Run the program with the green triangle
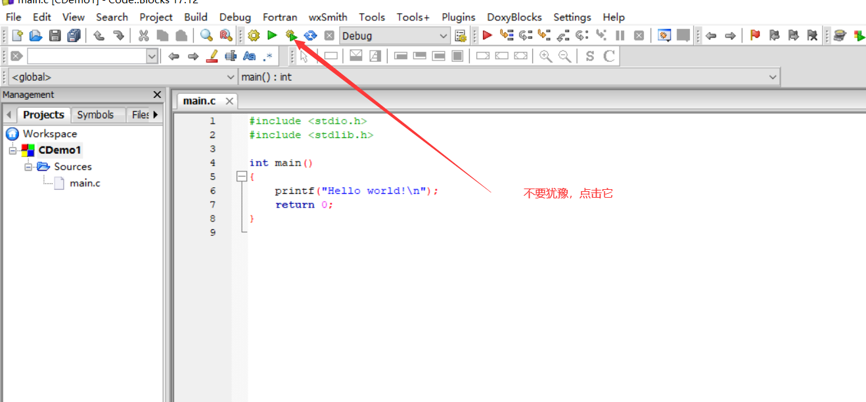Viewport: 866px width, 402px height. [272, 35]
